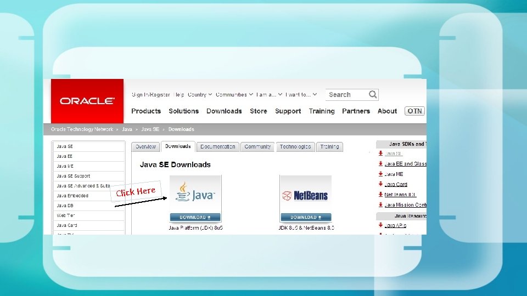The image size is (527, 296).
Task: Click the download arrow icon beside Java Mission Control
Action: pyautogui.click(x=380, y=204)
